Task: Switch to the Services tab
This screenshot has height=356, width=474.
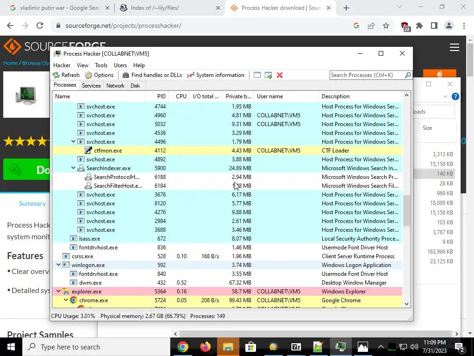Action: pyautogui.click(x=91, y=86)
